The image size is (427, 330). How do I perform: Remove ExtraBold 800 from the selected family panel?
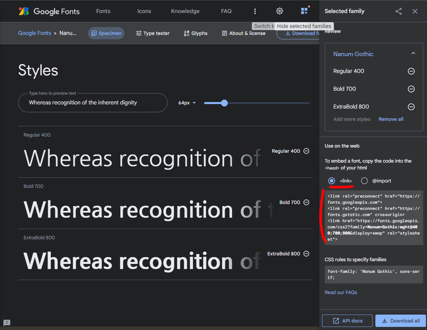(x=411, y=107)
